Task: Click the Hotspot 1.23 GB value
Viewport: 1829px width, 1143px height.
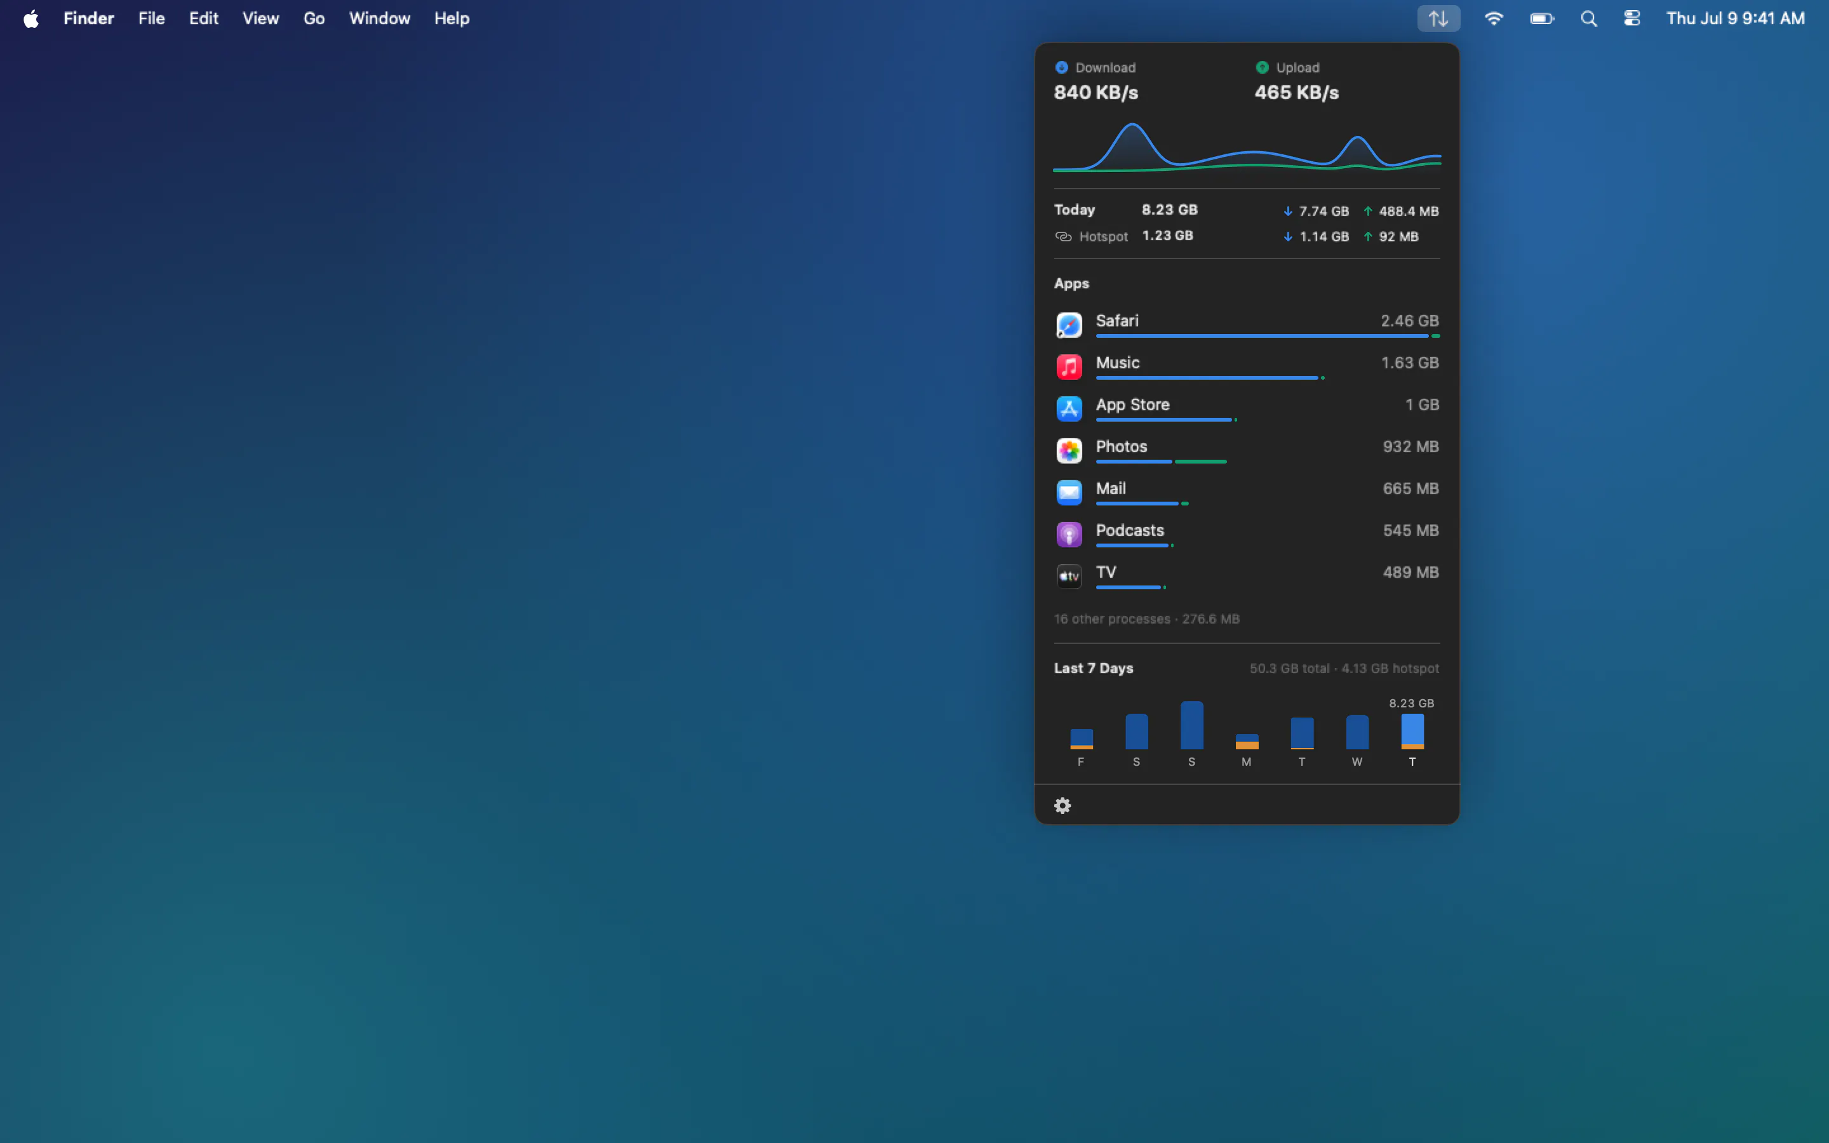Action: 1167,236
